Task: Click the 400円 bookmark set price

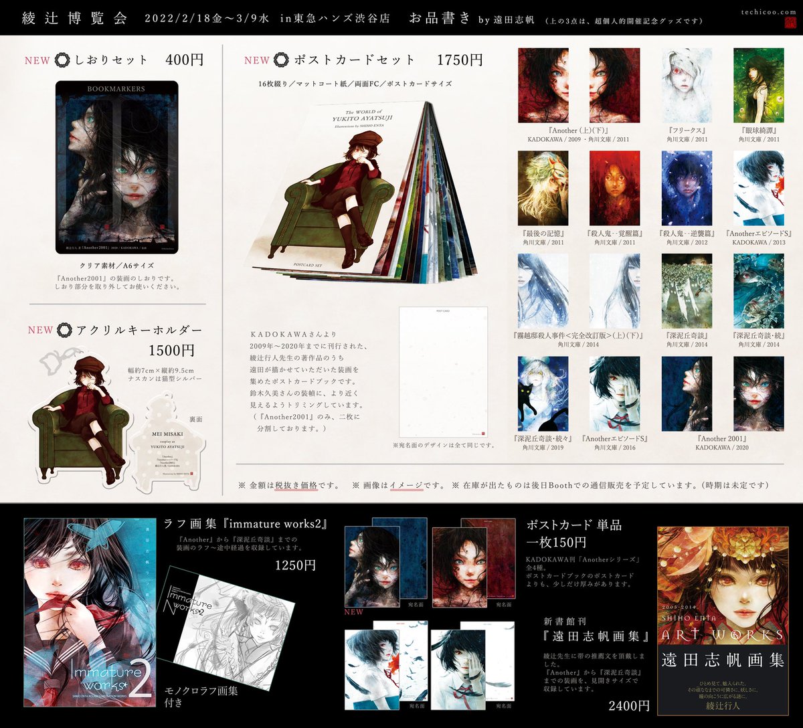Action: [x=185, y=60]
